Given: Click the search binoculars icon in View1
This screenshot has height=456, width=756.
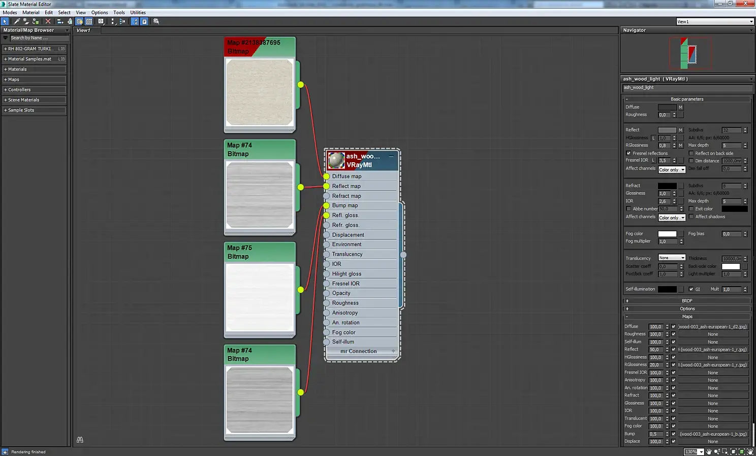Looking at the screenshot, I should (x=80, y=440).
